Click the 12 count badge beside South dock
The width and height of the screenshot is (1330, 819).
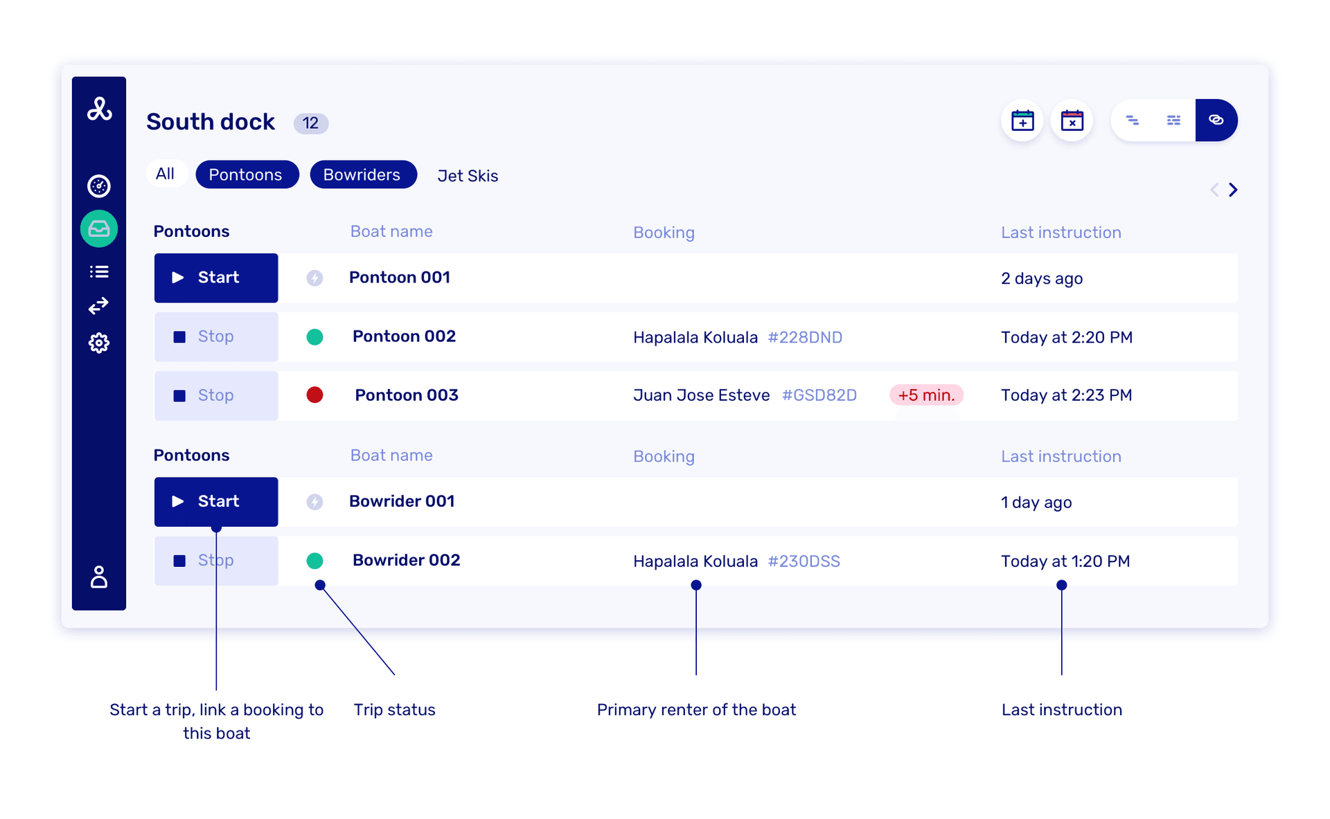pos(310,123)
